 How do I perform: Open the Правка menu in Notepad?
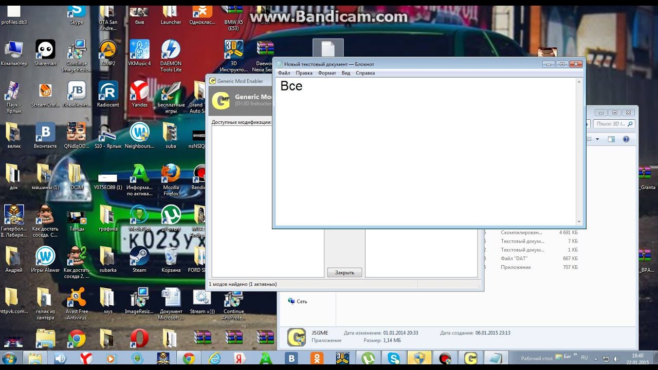tap(304, 73)
